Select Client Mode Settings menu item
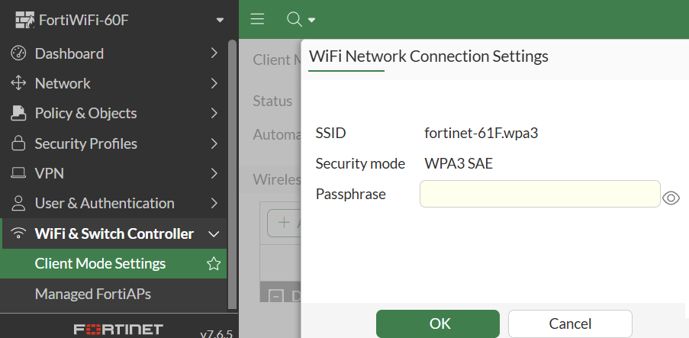 pyautogui.click(x=100, y=264)
